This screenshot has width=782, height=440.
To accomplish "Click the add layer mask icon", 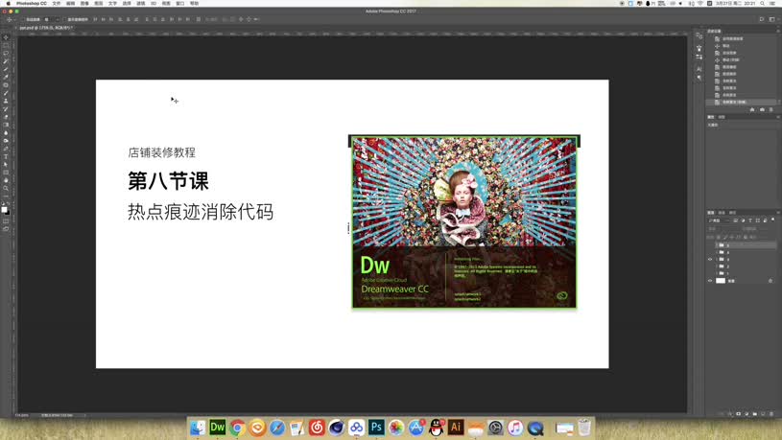I will tap(738, 413).
